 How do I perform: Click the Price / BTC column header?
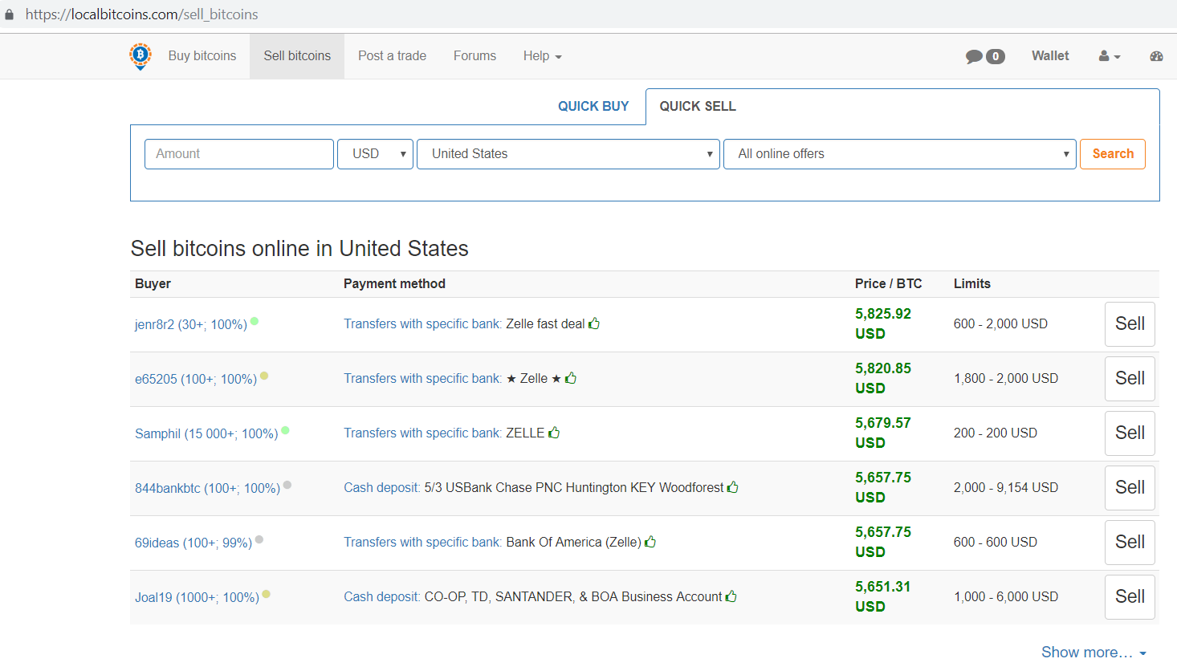[889, 283]
